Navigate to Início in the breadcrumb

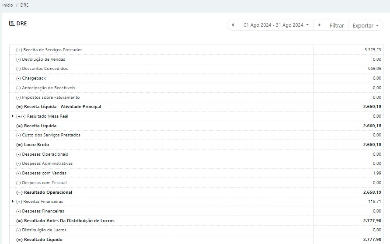[x=7, y=5]
